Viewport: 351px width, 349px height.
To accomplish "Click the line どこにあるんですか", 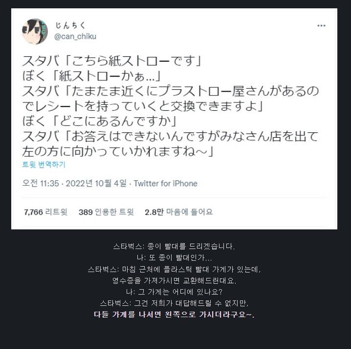I will [x=100, y=121].
